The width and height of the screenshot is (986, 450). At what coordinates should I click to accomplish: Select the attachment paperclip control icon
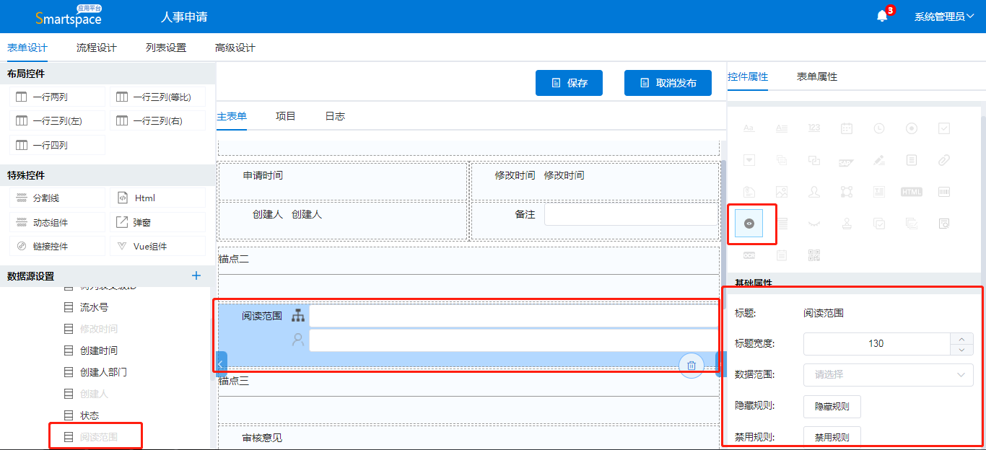tap(944, 160)
